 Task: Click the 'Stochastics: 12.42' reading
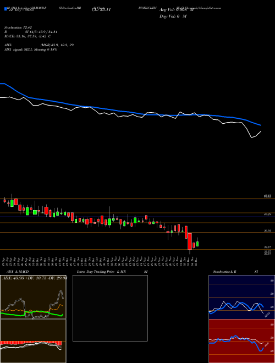18,28
